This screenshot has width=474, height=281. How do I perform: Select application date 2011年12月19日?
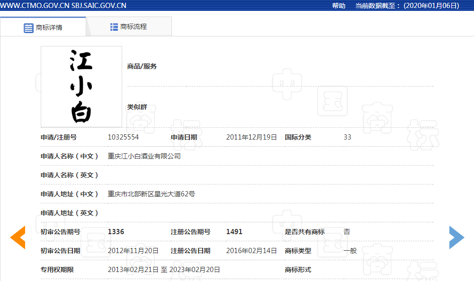pyautogui.click(x=251, y=137)
